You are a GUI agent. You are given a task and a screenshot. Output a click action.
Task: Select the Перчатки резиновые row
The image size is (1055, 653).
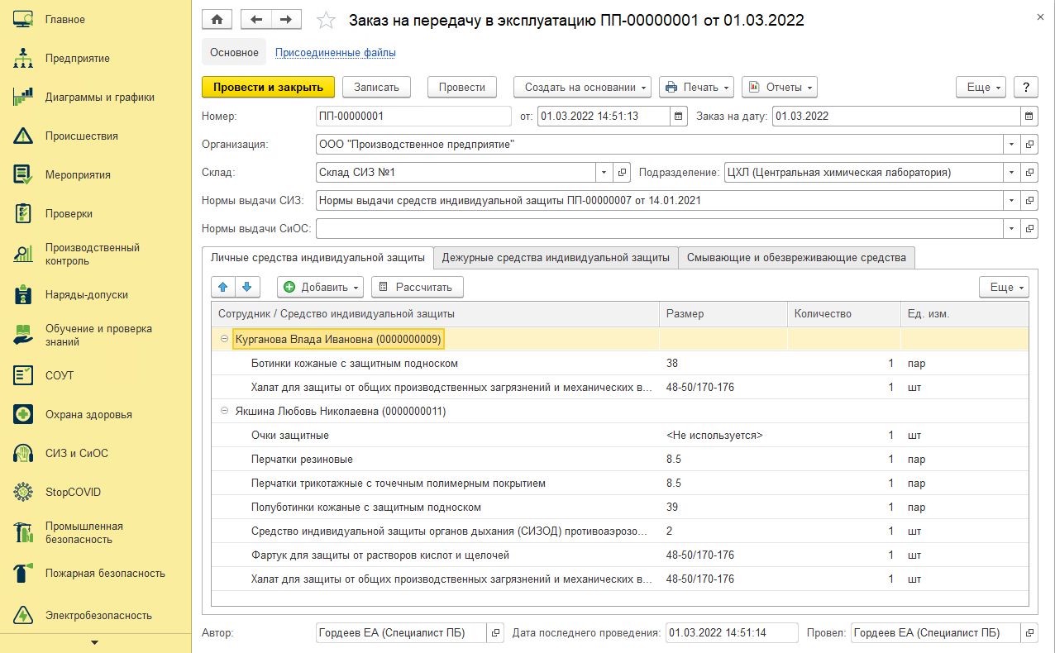point(620,459)
